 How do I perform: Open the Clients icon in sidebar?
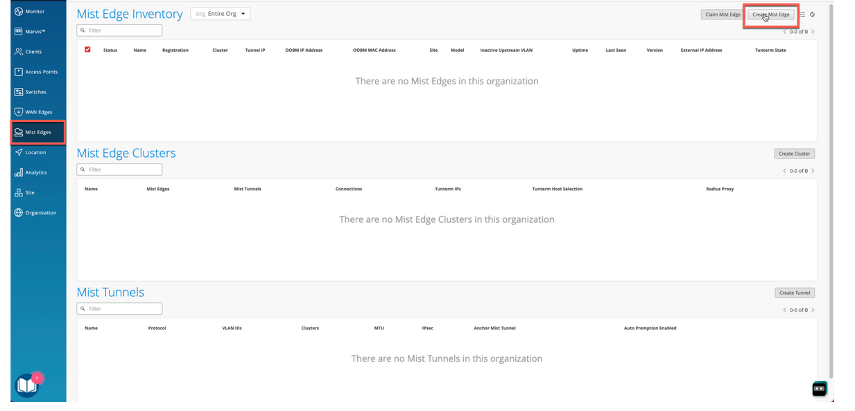[x=19, y=52]
